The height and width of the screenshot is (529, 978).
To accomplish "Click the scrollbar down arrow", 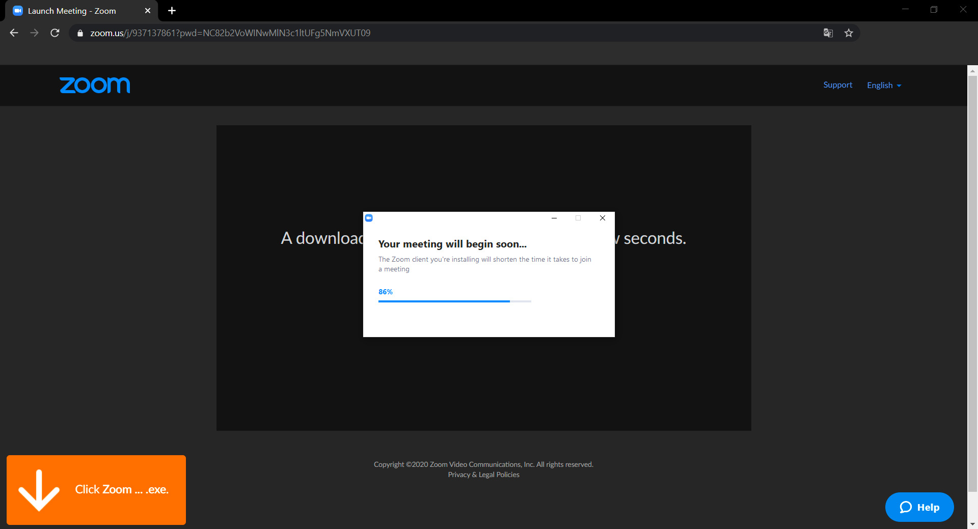I will pyautogui.click(x=972, y=524).
